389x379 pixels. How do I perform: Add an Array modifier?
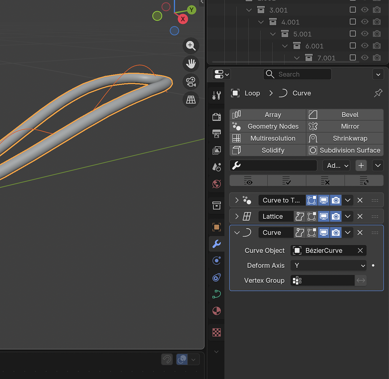268,115
